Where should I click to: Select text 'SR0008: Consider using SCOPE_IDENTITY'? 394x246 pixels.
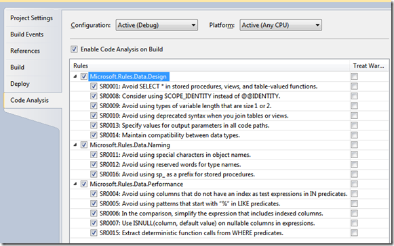155,96
